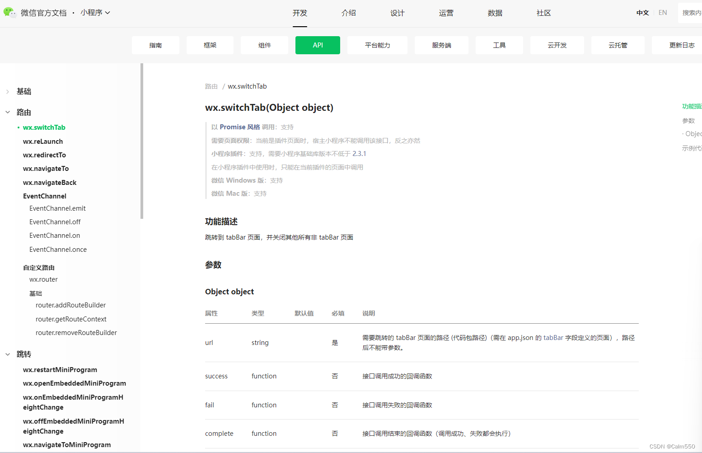The width and height of the screenshot is (702, 453).
Task: Open EventChannel sidebar entry
Action: point(45,196)
